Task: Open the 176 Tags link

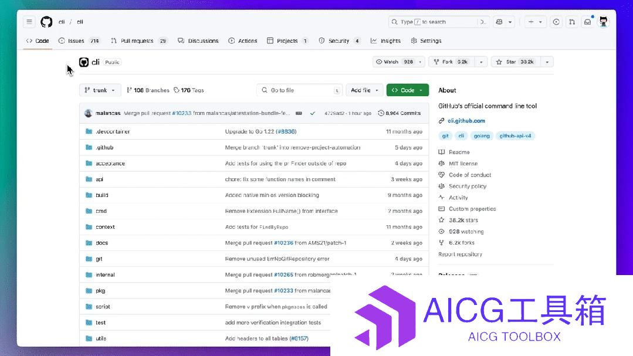Action: click(189, 90)
